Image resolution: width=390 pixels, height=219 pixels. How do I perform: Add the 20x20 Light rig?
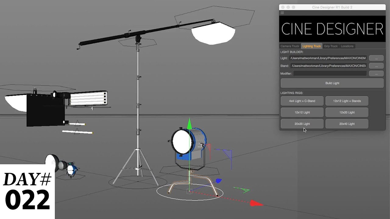pos(302,124)
